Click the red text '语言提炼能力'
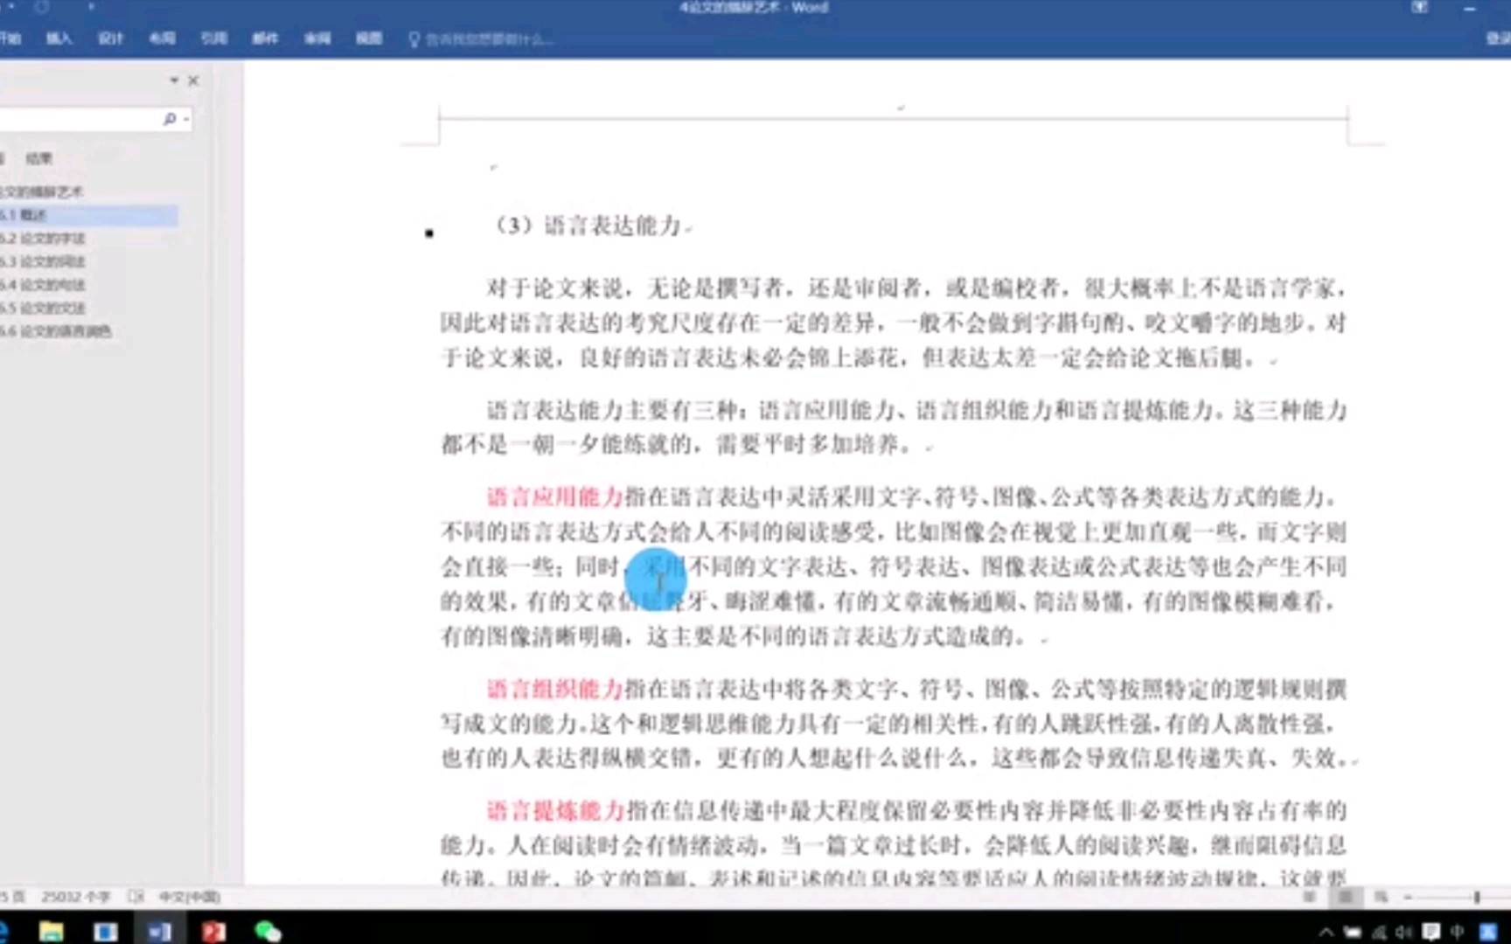The image size is (1511, 944). point(554,811)
